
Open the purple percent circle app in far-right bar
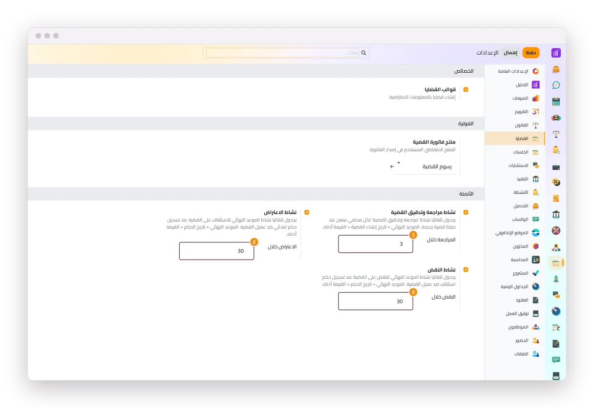(x=556, y=230)
